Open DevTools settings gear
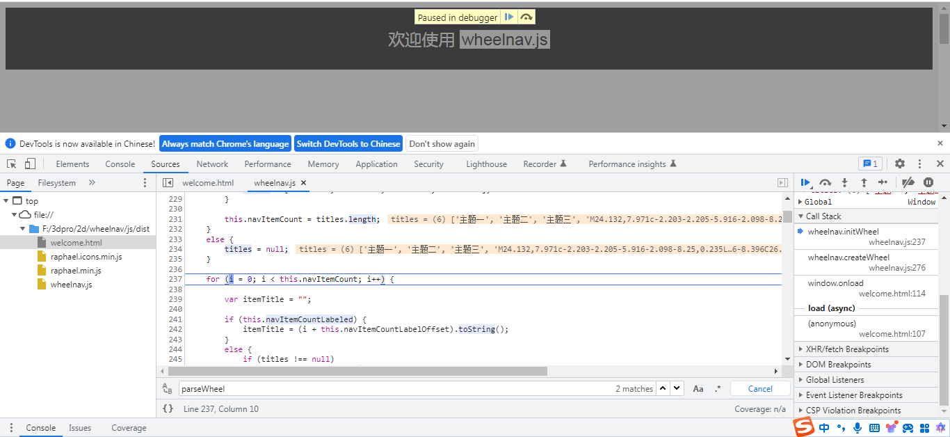Screen dimensions: 950x437 coord(900,164)
